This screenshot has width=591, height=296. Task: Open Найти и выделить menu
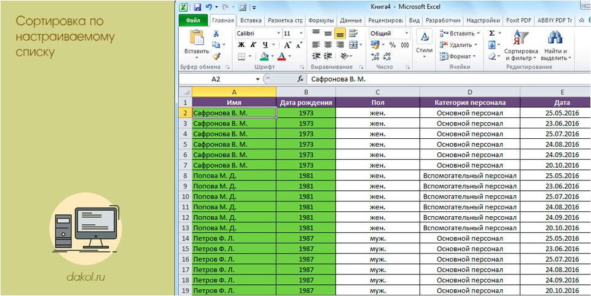556,45
